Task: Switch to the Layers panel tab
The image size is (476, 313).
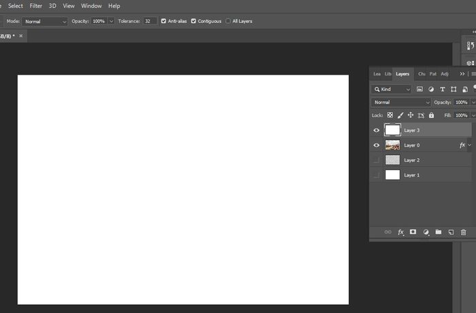Action: (x=403, y=74)
